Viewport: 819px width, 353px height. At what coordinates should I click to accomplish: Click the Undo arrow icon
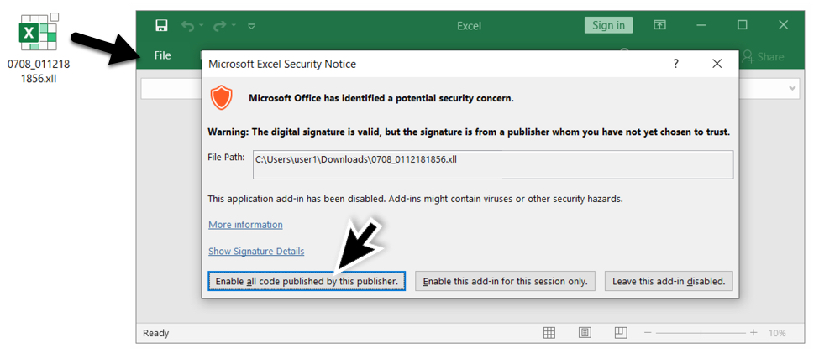187,26
